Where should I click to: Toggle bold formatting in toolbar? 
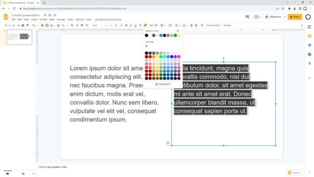click(126, 26)
